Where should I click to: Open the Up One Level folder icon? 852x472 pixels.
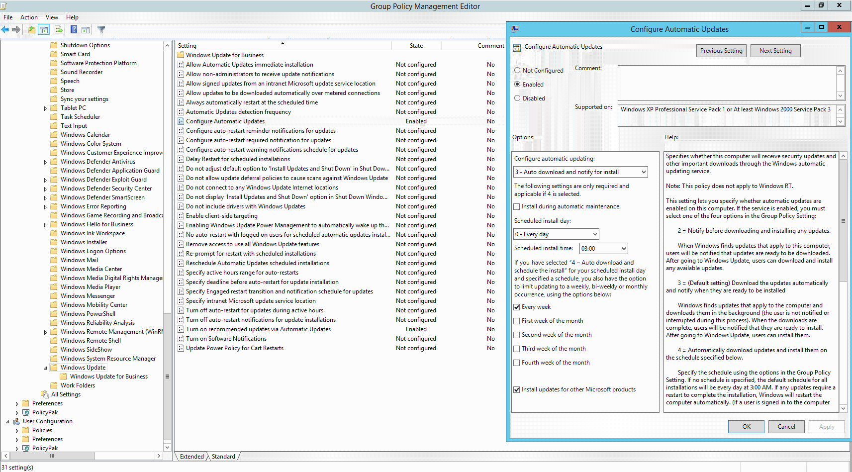point(31,29)
